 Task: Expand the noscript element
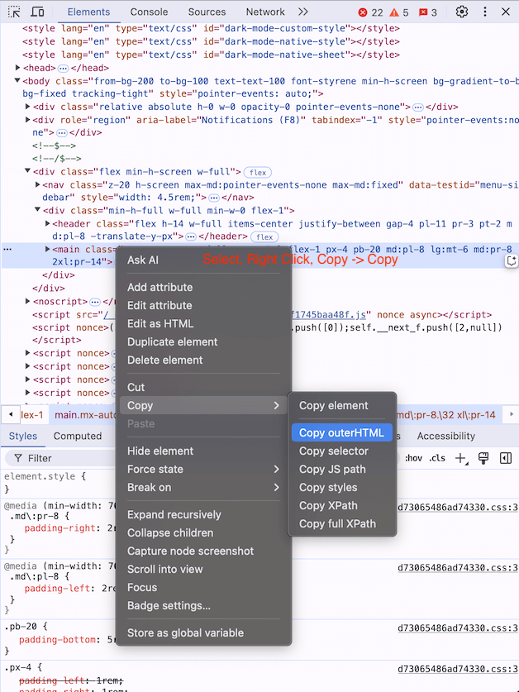(27, 302)
